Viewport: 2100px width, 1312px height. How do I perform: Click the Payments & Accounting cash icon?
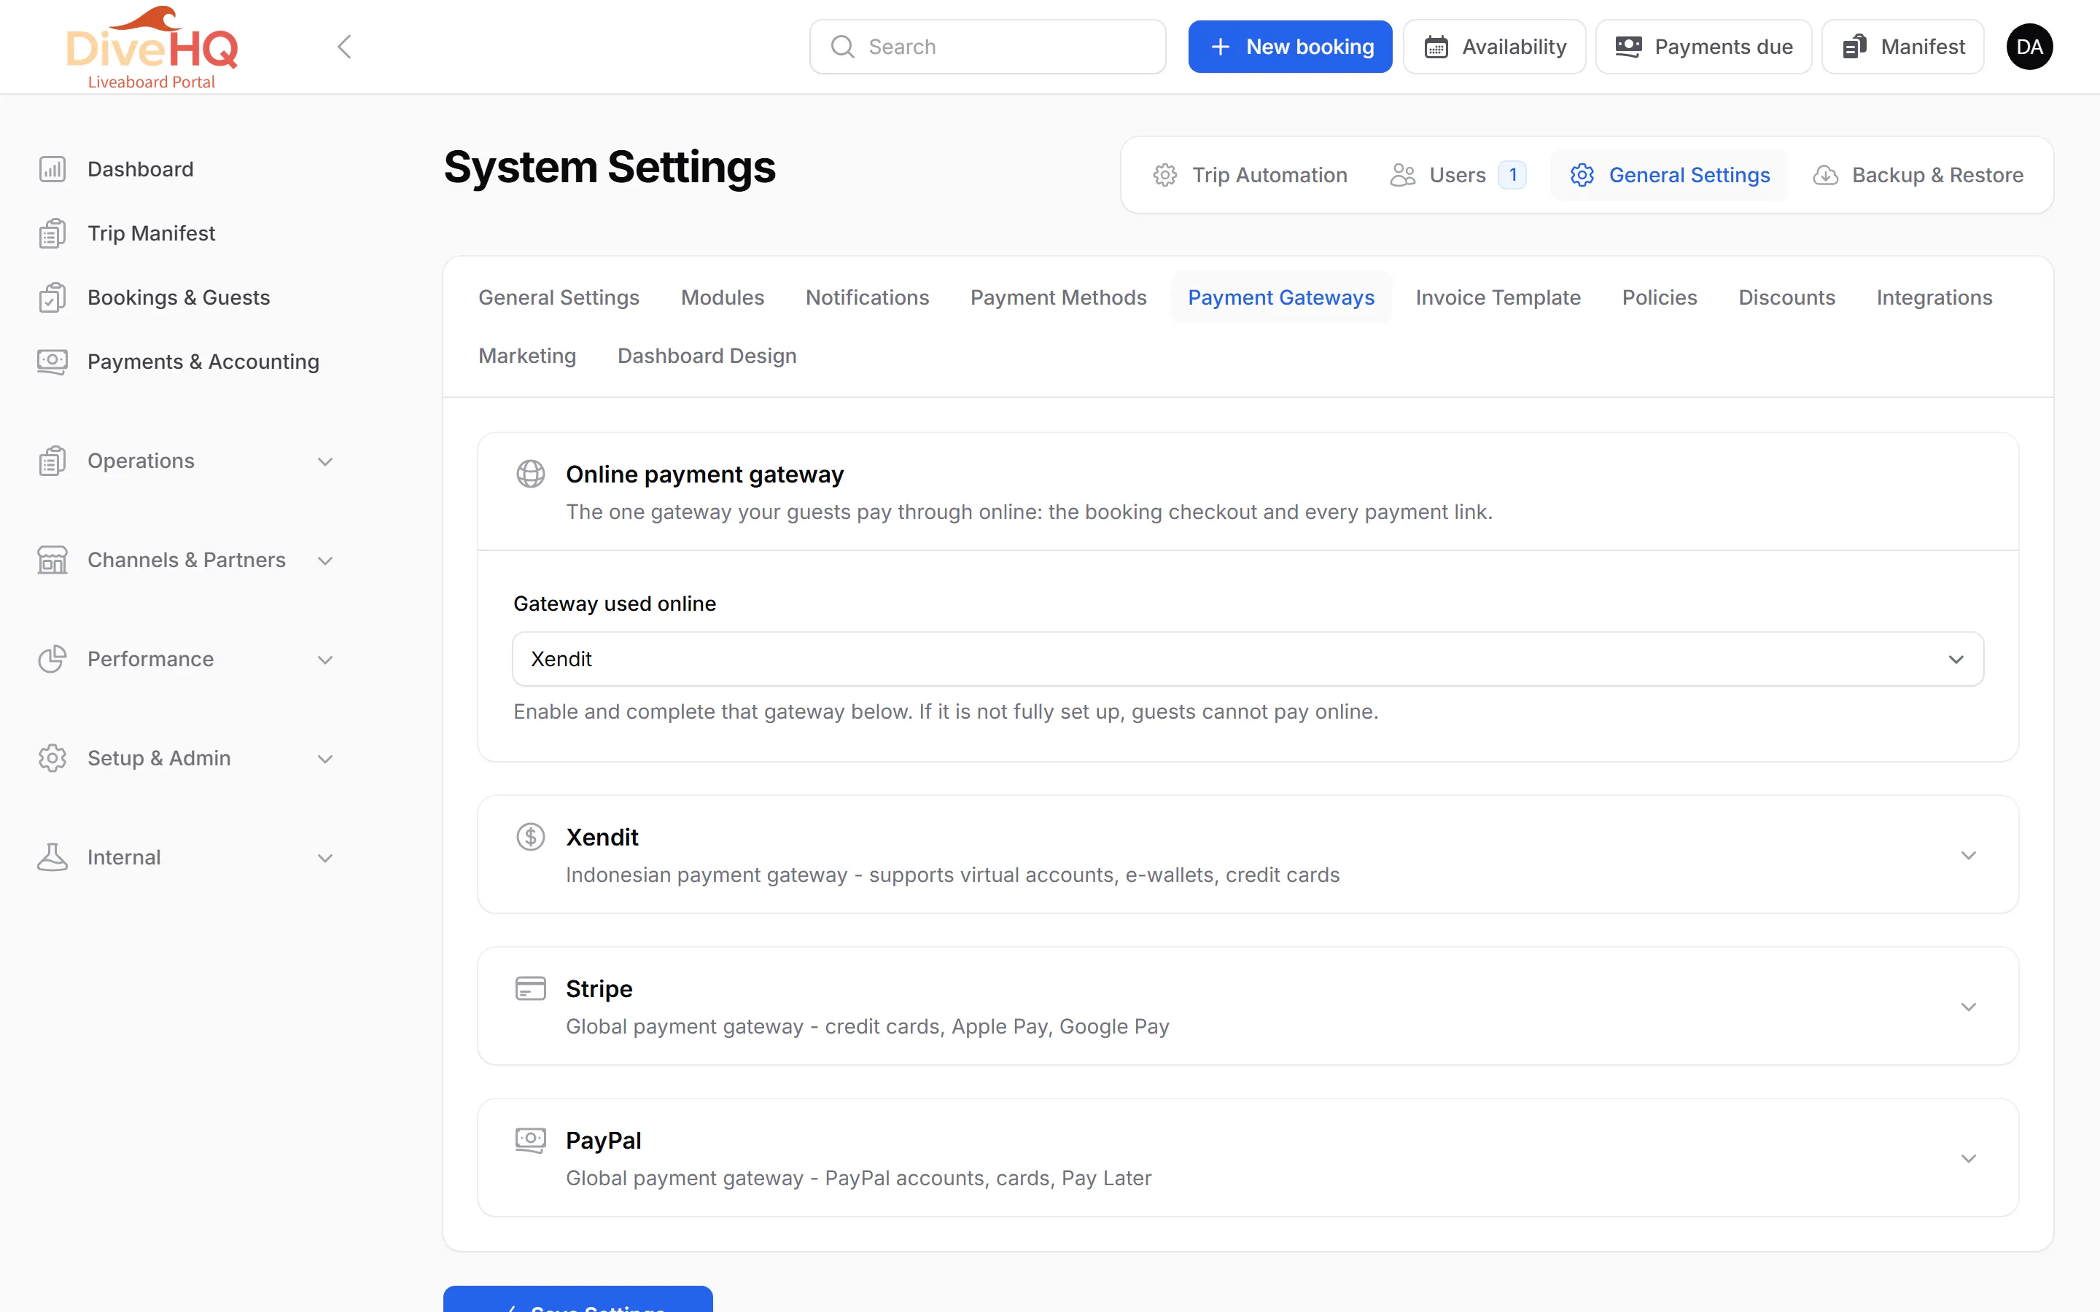click(52, 362)
